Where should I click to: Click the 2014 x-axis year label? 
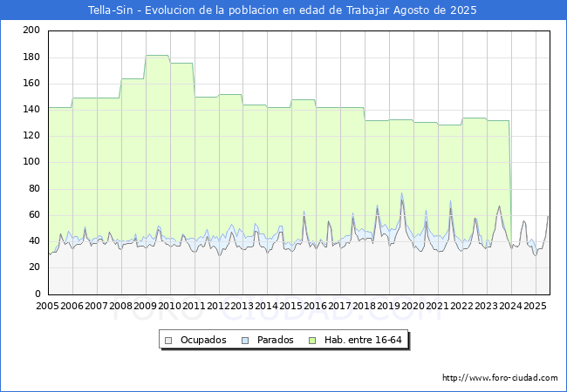267,306
